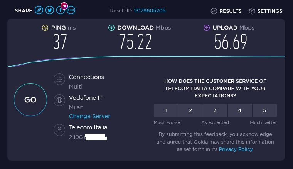Share result on Facebook
This screenshot has height=169, width=293.
coord(59,11)
